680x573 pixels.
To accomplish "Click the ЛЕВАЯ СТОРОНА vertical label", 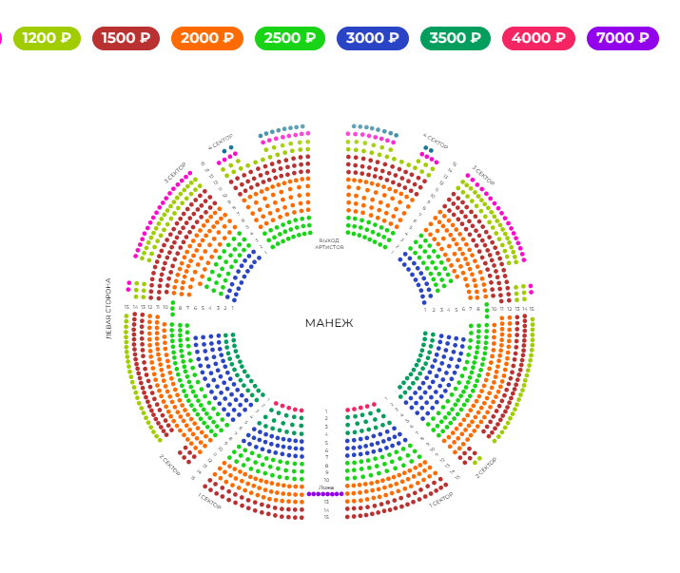I will pos(109,309).
